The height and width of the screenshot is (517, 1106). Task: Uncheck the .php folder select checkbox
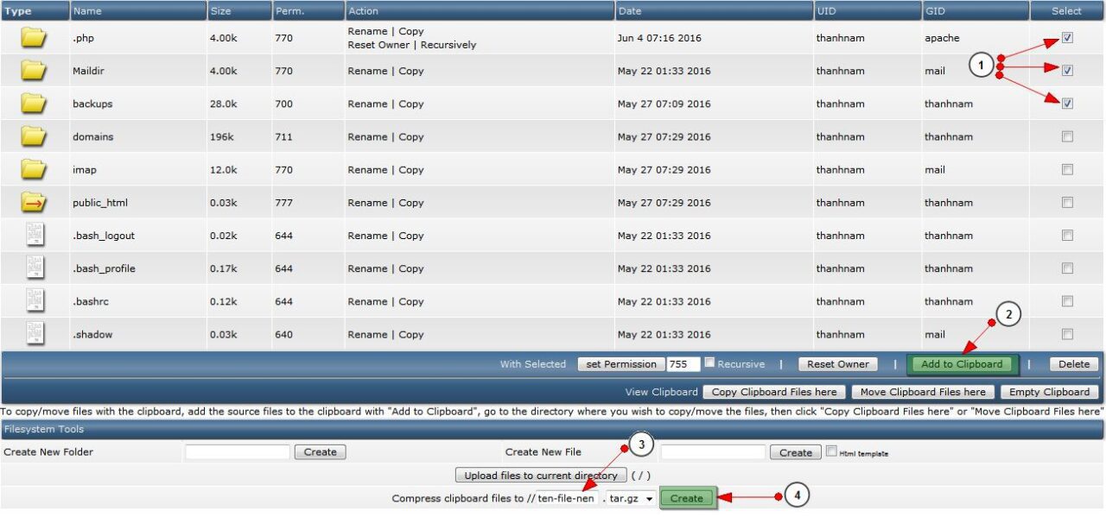[1067, 38]
